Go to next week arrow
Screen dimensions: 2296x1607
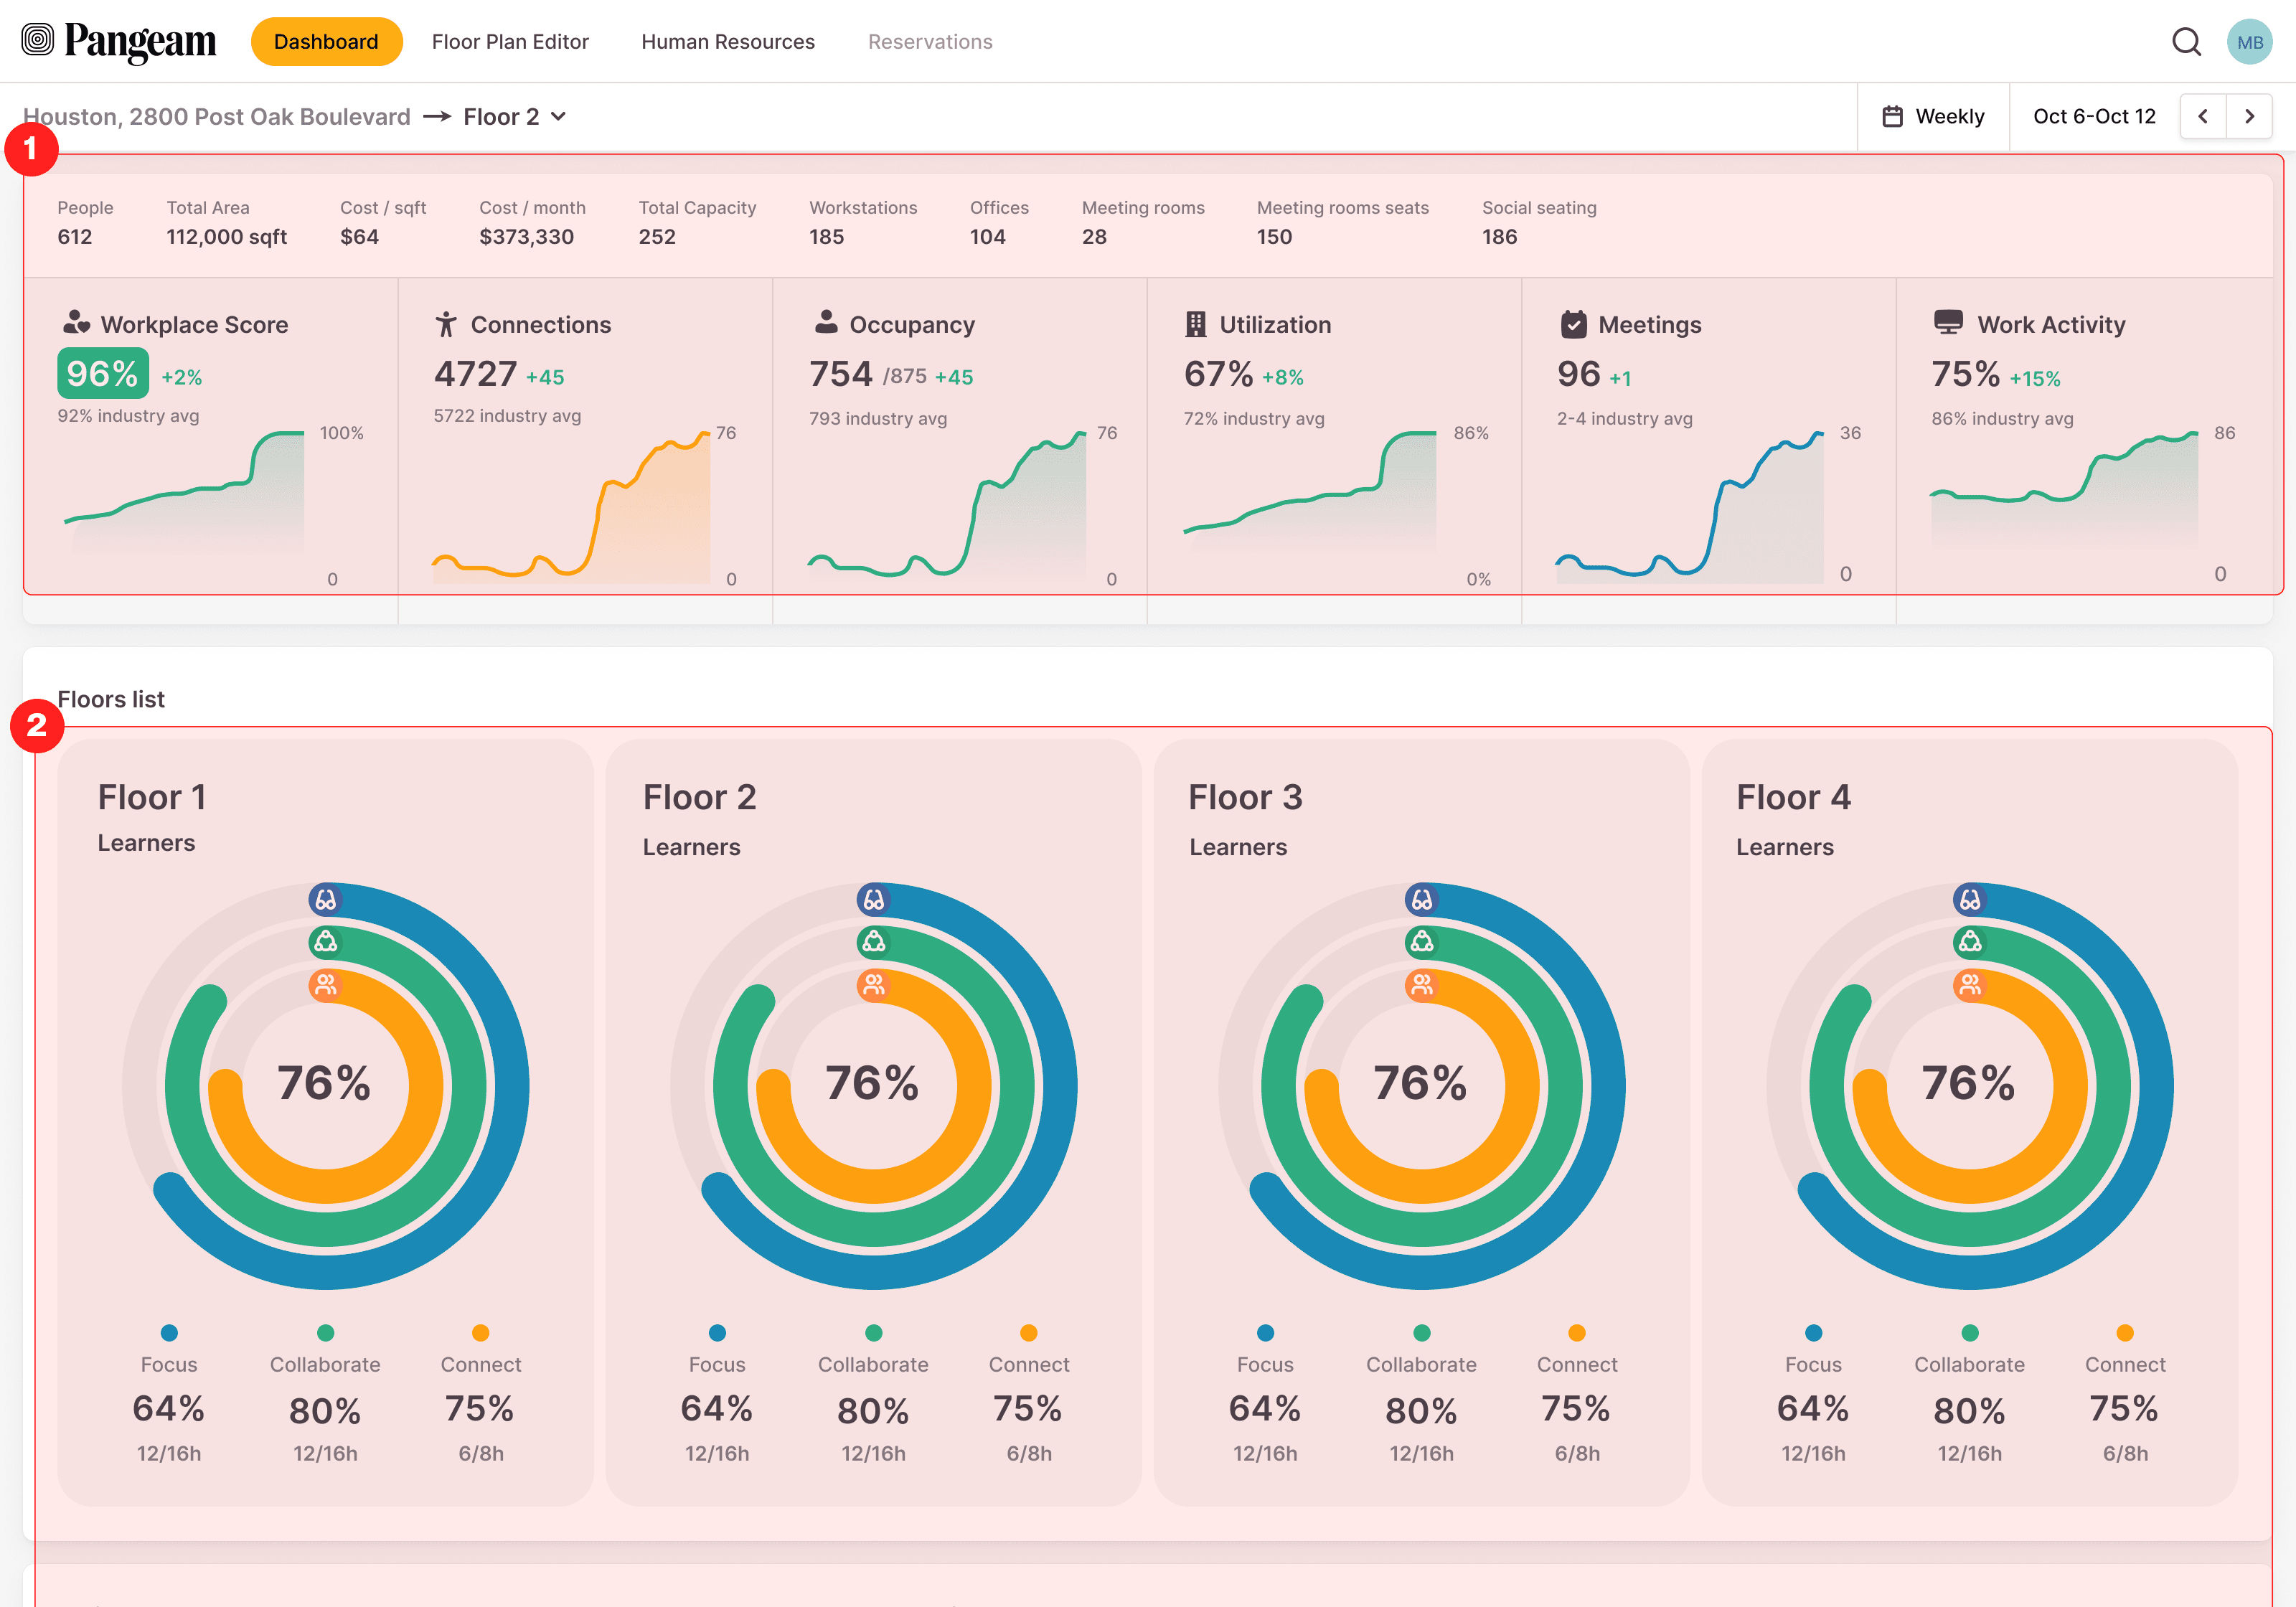click(2250, 117)
